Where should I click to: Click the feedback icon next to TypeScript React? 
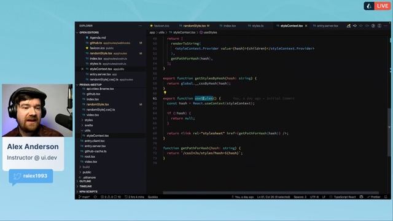(x=361, y=197)
